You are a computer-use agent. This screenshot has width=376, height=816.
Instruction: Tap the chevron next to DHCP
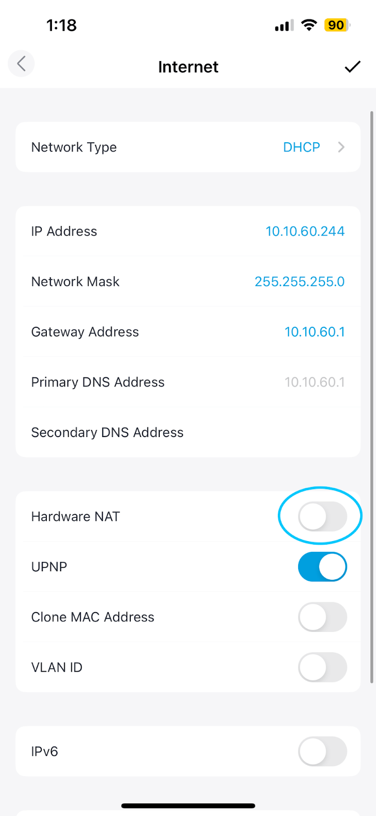341,147
